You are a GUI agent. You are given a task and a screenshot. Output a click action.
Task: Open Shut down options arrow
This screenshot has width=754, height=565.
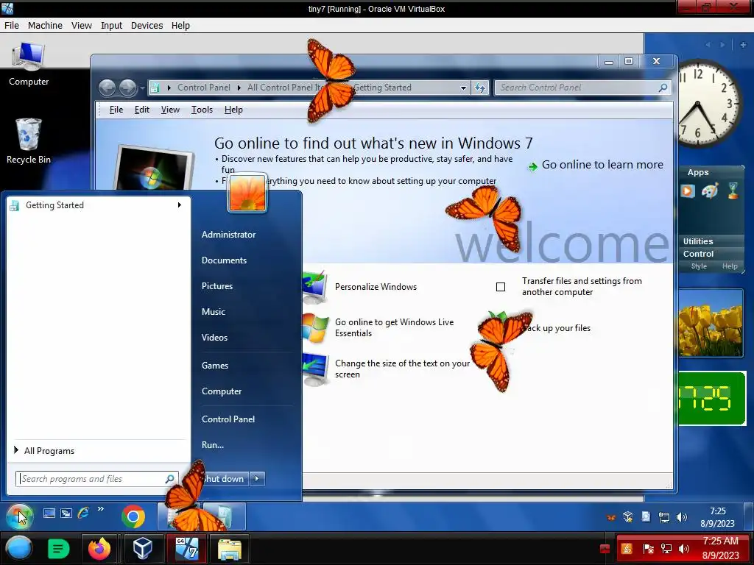tap(257, 478)
